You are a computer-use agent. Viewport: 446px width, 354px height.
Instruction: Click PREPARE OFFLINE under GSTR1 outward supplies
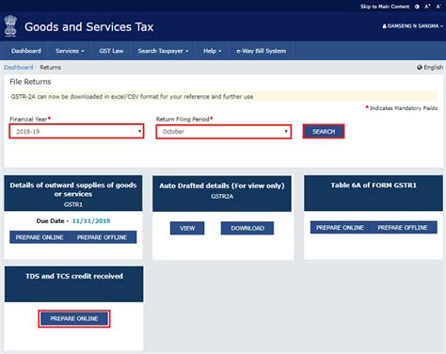(103, 237)
